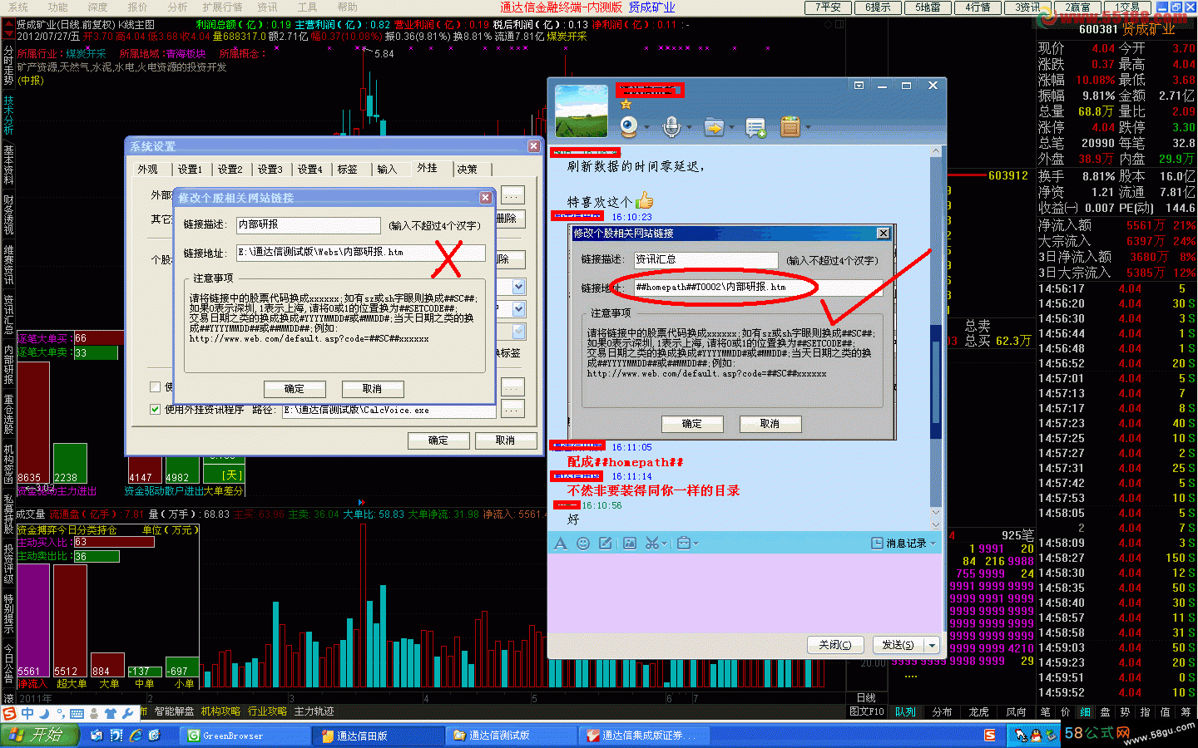This screenshot has height=748, width=1198.
Task: Click the chat history scrollbar
Action: 936,338
